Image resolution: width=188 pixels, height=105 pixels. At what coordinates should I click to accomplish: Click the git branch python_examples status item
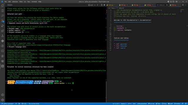(8, 104)
